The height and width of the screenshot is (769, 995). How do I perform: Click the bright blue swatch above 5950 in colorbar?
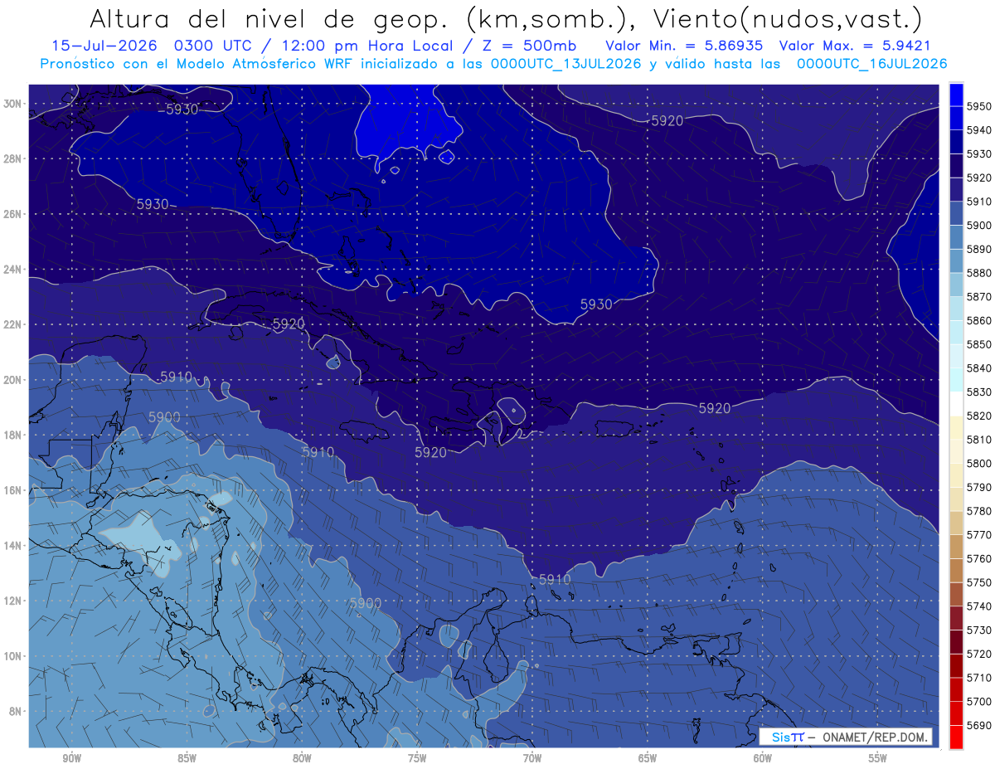(x=956, y=95)
